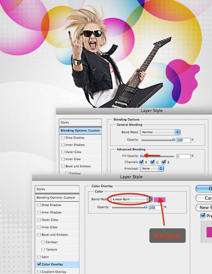Image resolution: width=212 pixels, height=274 pixels.
Task: Enable Gradient Overlay checkbox
Action: tap(39, 272)
